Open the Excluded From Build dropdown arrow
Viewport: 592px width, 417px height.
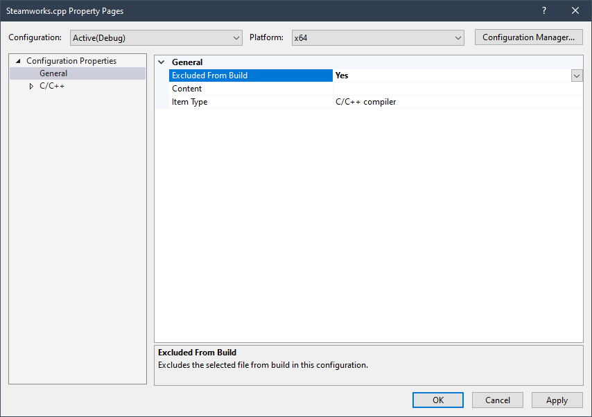click(x=577, y=76)
